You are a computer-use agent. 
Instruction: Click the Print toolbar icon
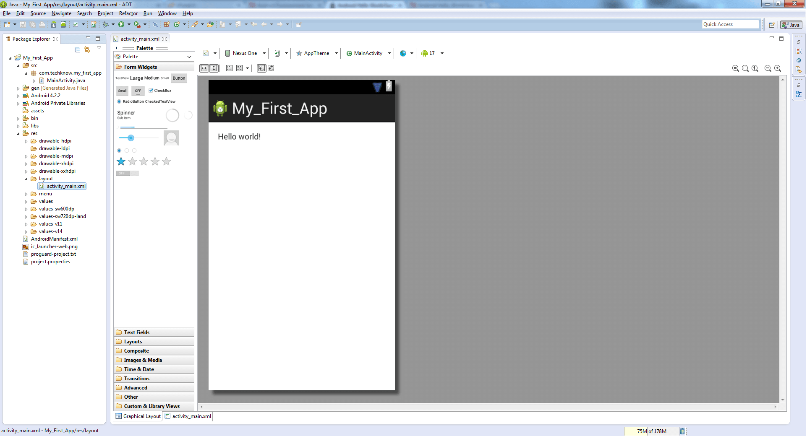click(42, 24)
